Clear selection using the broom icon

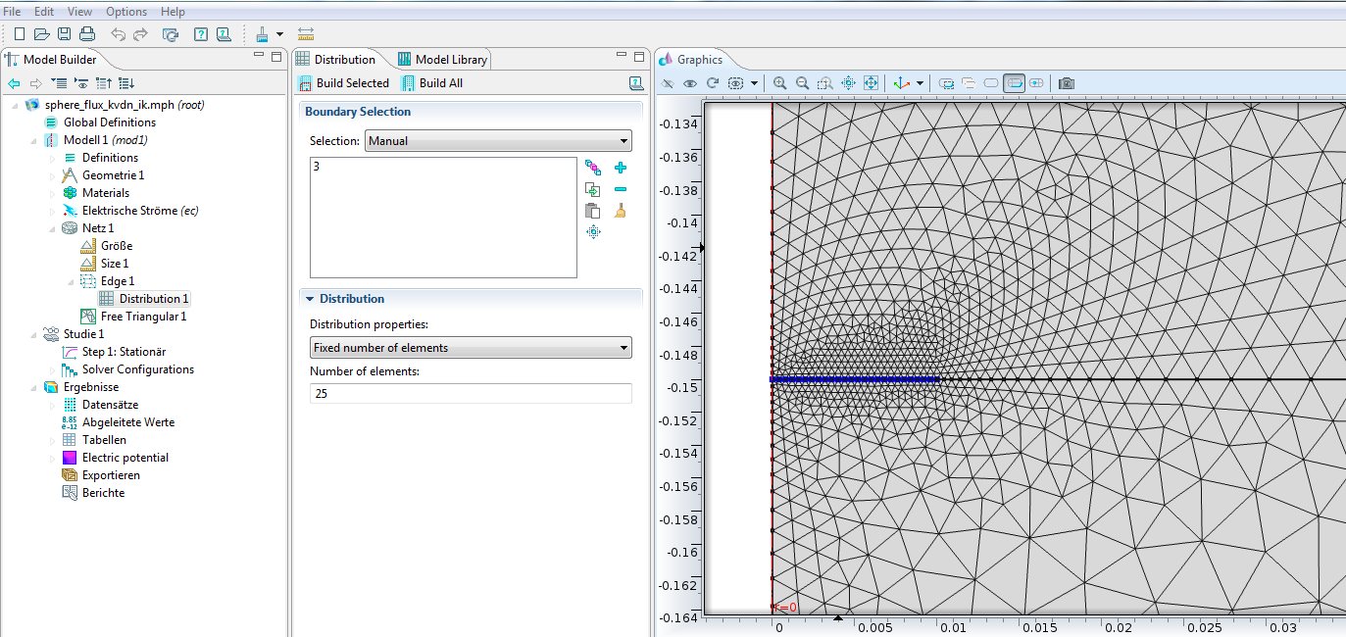[620, 211]
